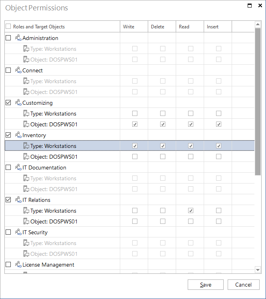Click the Administration role group icon
Viewport: 266px width, 299px height.
[x=18, y=38]
